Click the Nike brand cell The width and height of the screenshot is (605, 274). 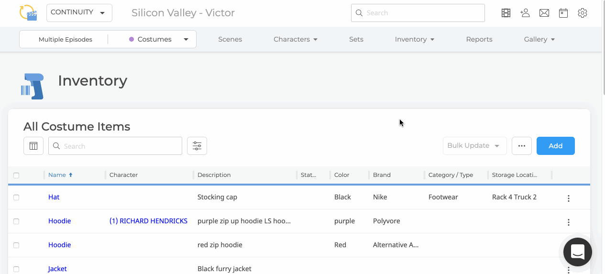[380, 197]
